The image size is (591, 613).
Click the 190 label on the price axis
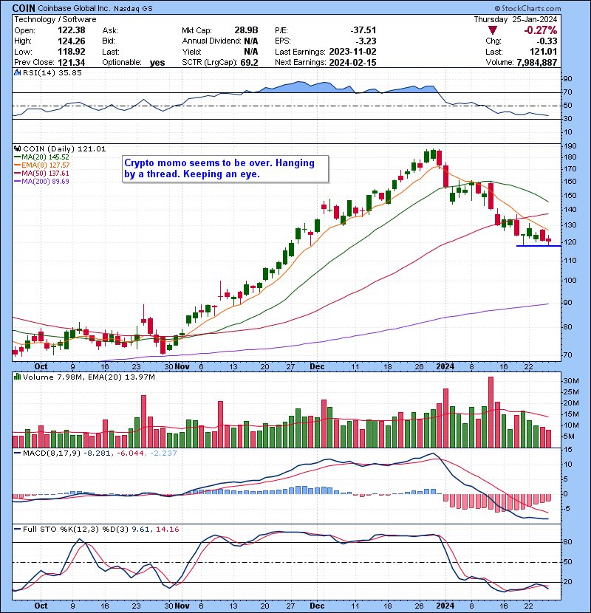point(570,146)
